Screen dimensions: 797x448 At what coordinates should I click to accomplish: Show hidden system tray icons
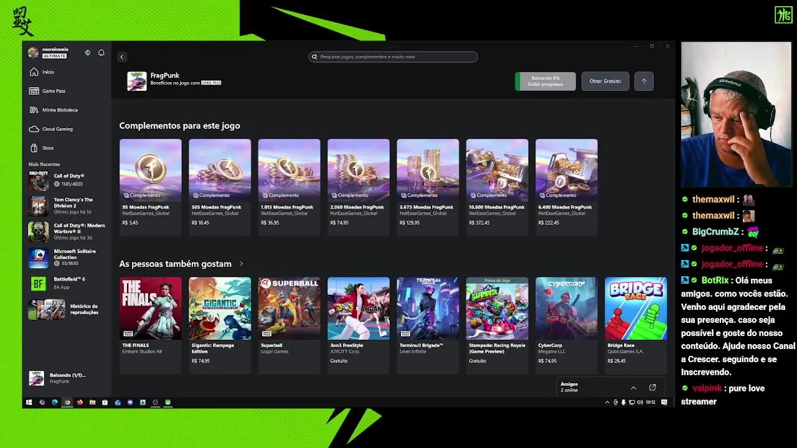click(608, 403)
